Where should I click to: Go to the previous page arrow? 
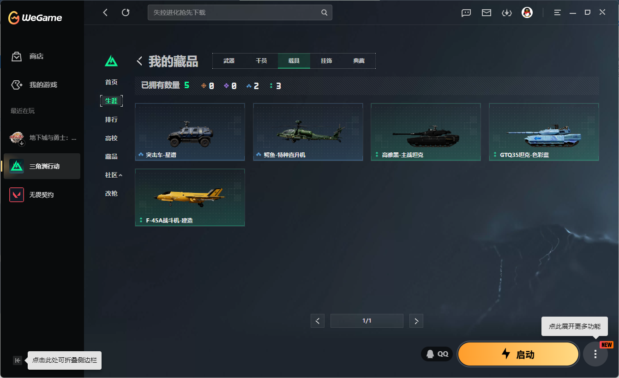tap(318, 321)
